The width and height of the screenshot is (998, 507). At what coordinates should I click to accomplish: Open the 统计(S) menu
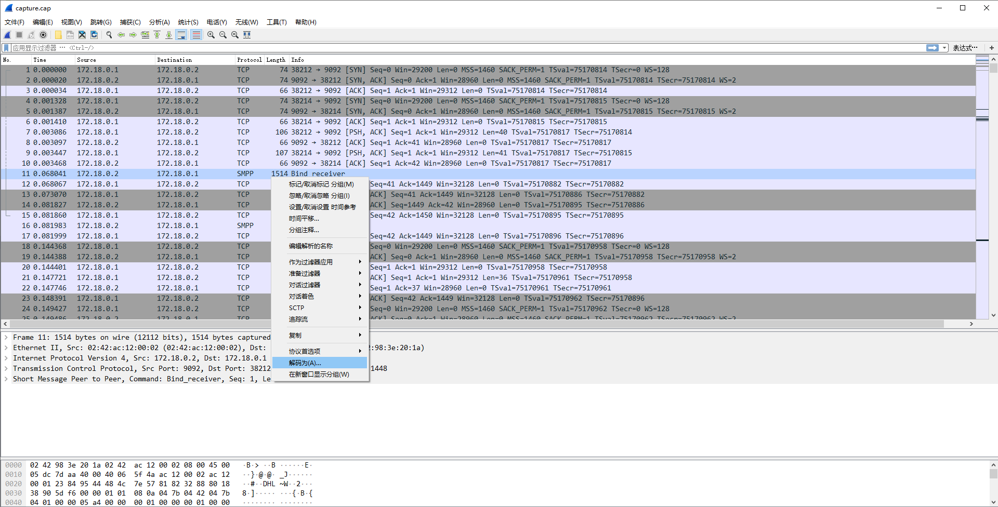point(188,22)
